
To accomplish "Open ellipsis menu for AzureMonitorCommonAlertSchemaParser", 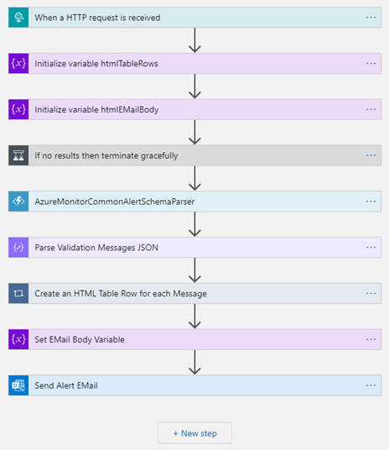I will 371,201.
